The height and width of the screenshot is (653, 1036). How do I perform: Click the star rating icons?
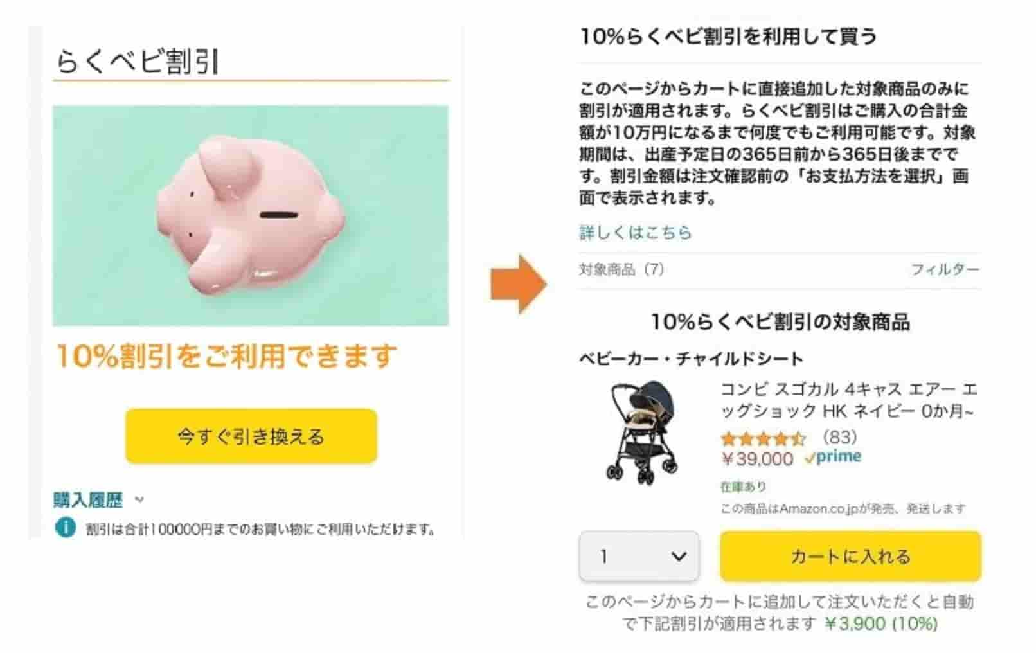(x=763, y=439)
